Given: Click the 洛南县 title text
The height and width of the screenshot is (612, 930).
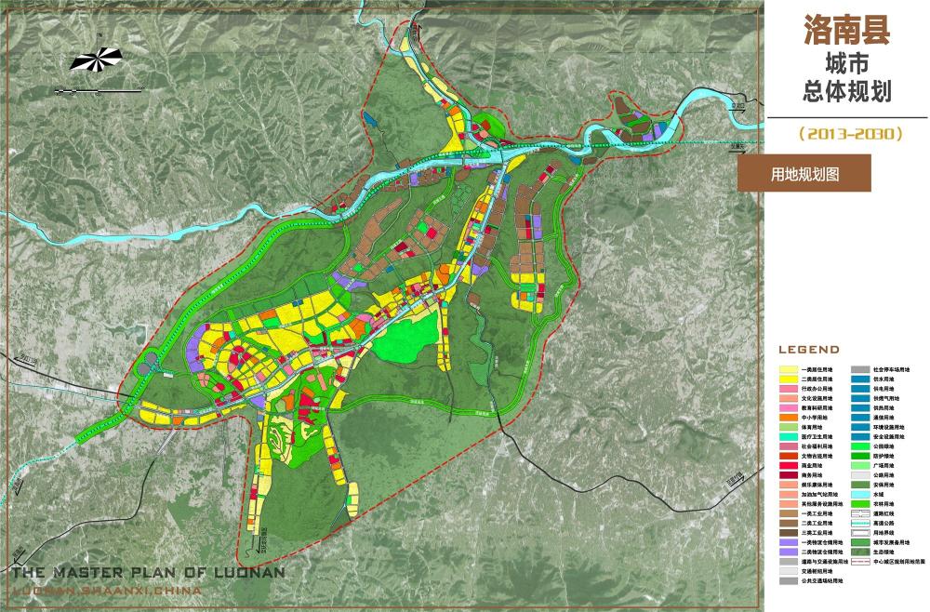Looking at the screenshot, I should (x=846, y=29).
